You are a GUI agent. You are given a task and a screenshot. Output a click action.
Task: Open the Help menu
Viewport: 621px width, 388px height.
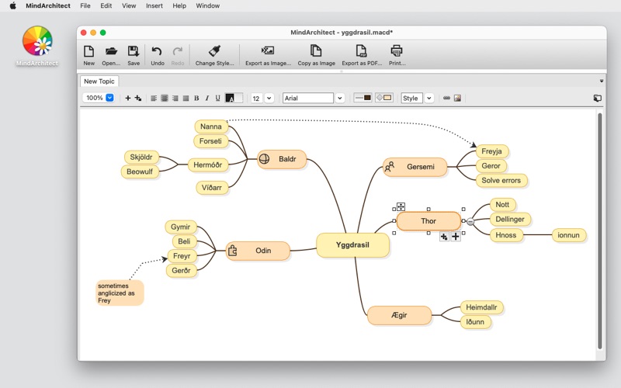pyautogui.click(x=179, y=5)
